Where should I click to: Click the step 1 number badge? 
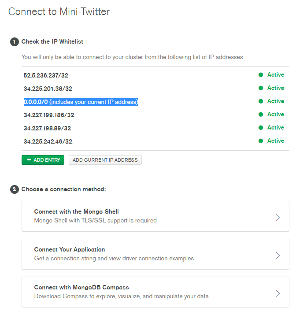14,42
